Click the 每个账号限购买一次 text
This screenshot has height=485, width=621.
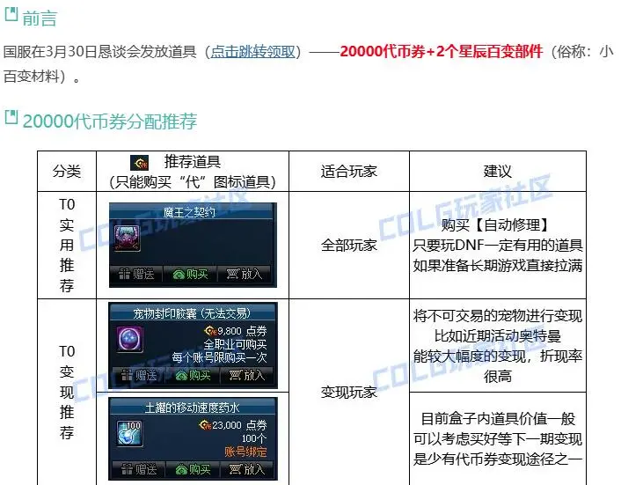point(219,357)
